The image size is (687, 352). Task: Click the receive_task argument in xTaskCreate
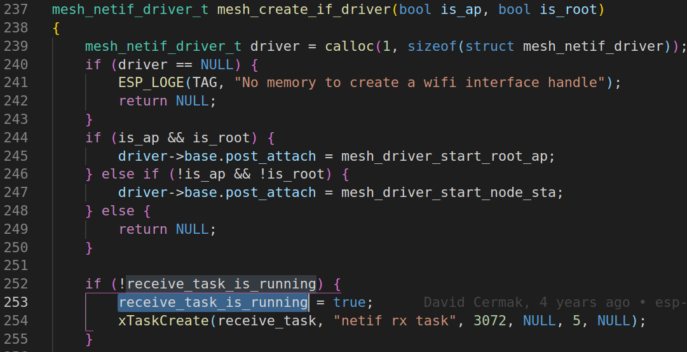[267, 320]
